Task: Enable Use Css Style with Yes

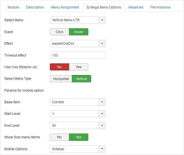Action: point(79,67)
